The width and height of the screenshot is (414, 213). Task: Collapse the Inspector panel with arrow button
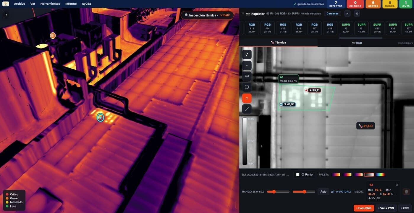click(x=347, y=14)
